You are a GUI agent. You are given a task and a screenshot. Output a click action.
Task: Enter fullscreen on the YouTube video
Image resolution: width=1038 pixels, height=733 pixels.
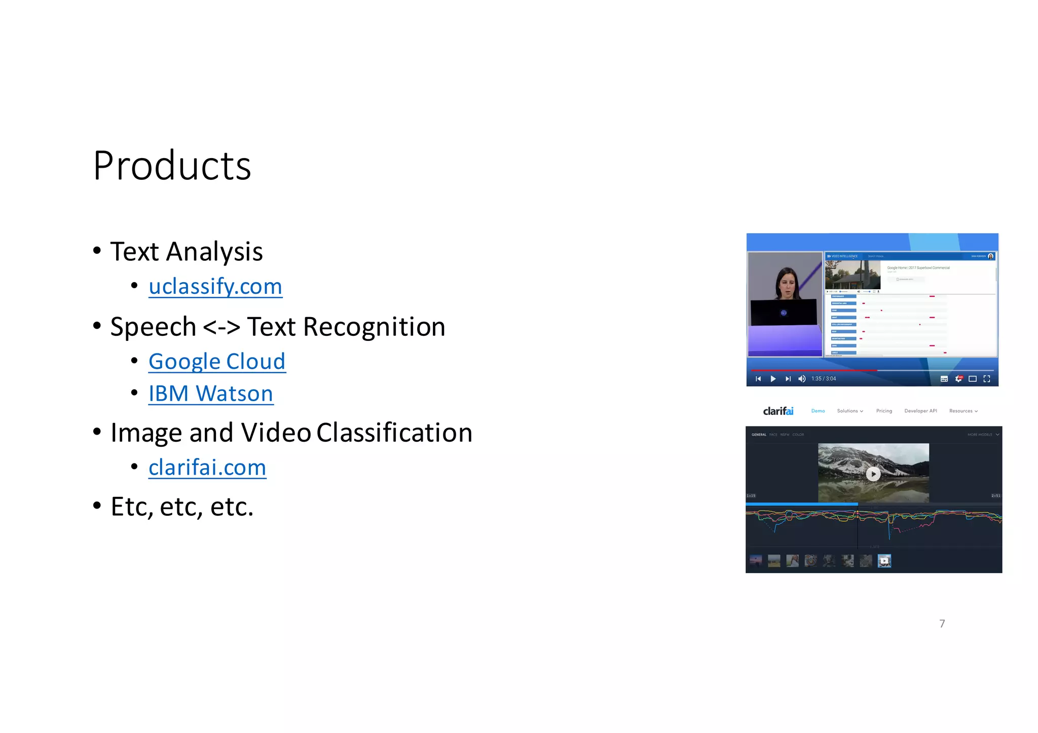tap(987, 379)
